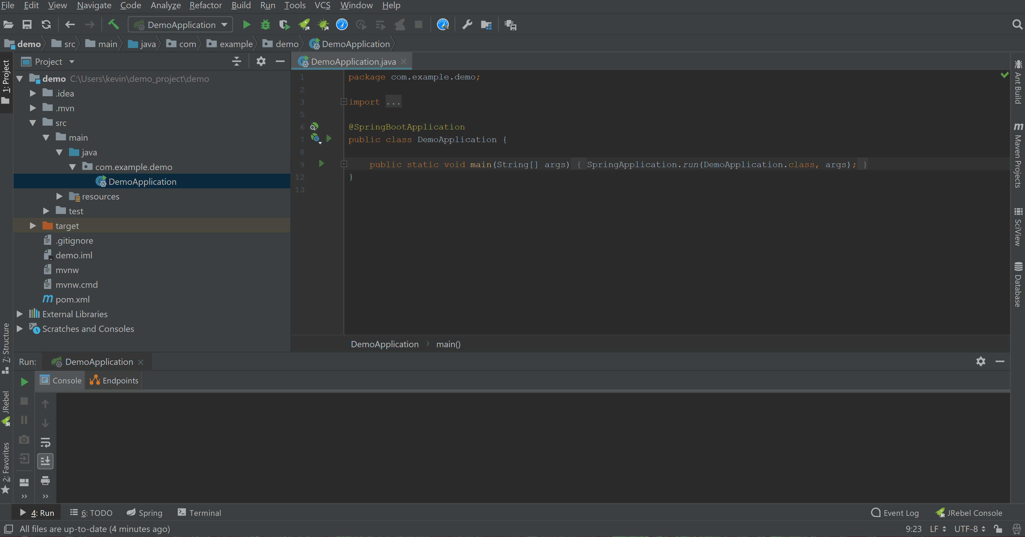Switch to the Endpoints tab
The height and width of the screenshot is (537, 1025).
pos(114,381)
